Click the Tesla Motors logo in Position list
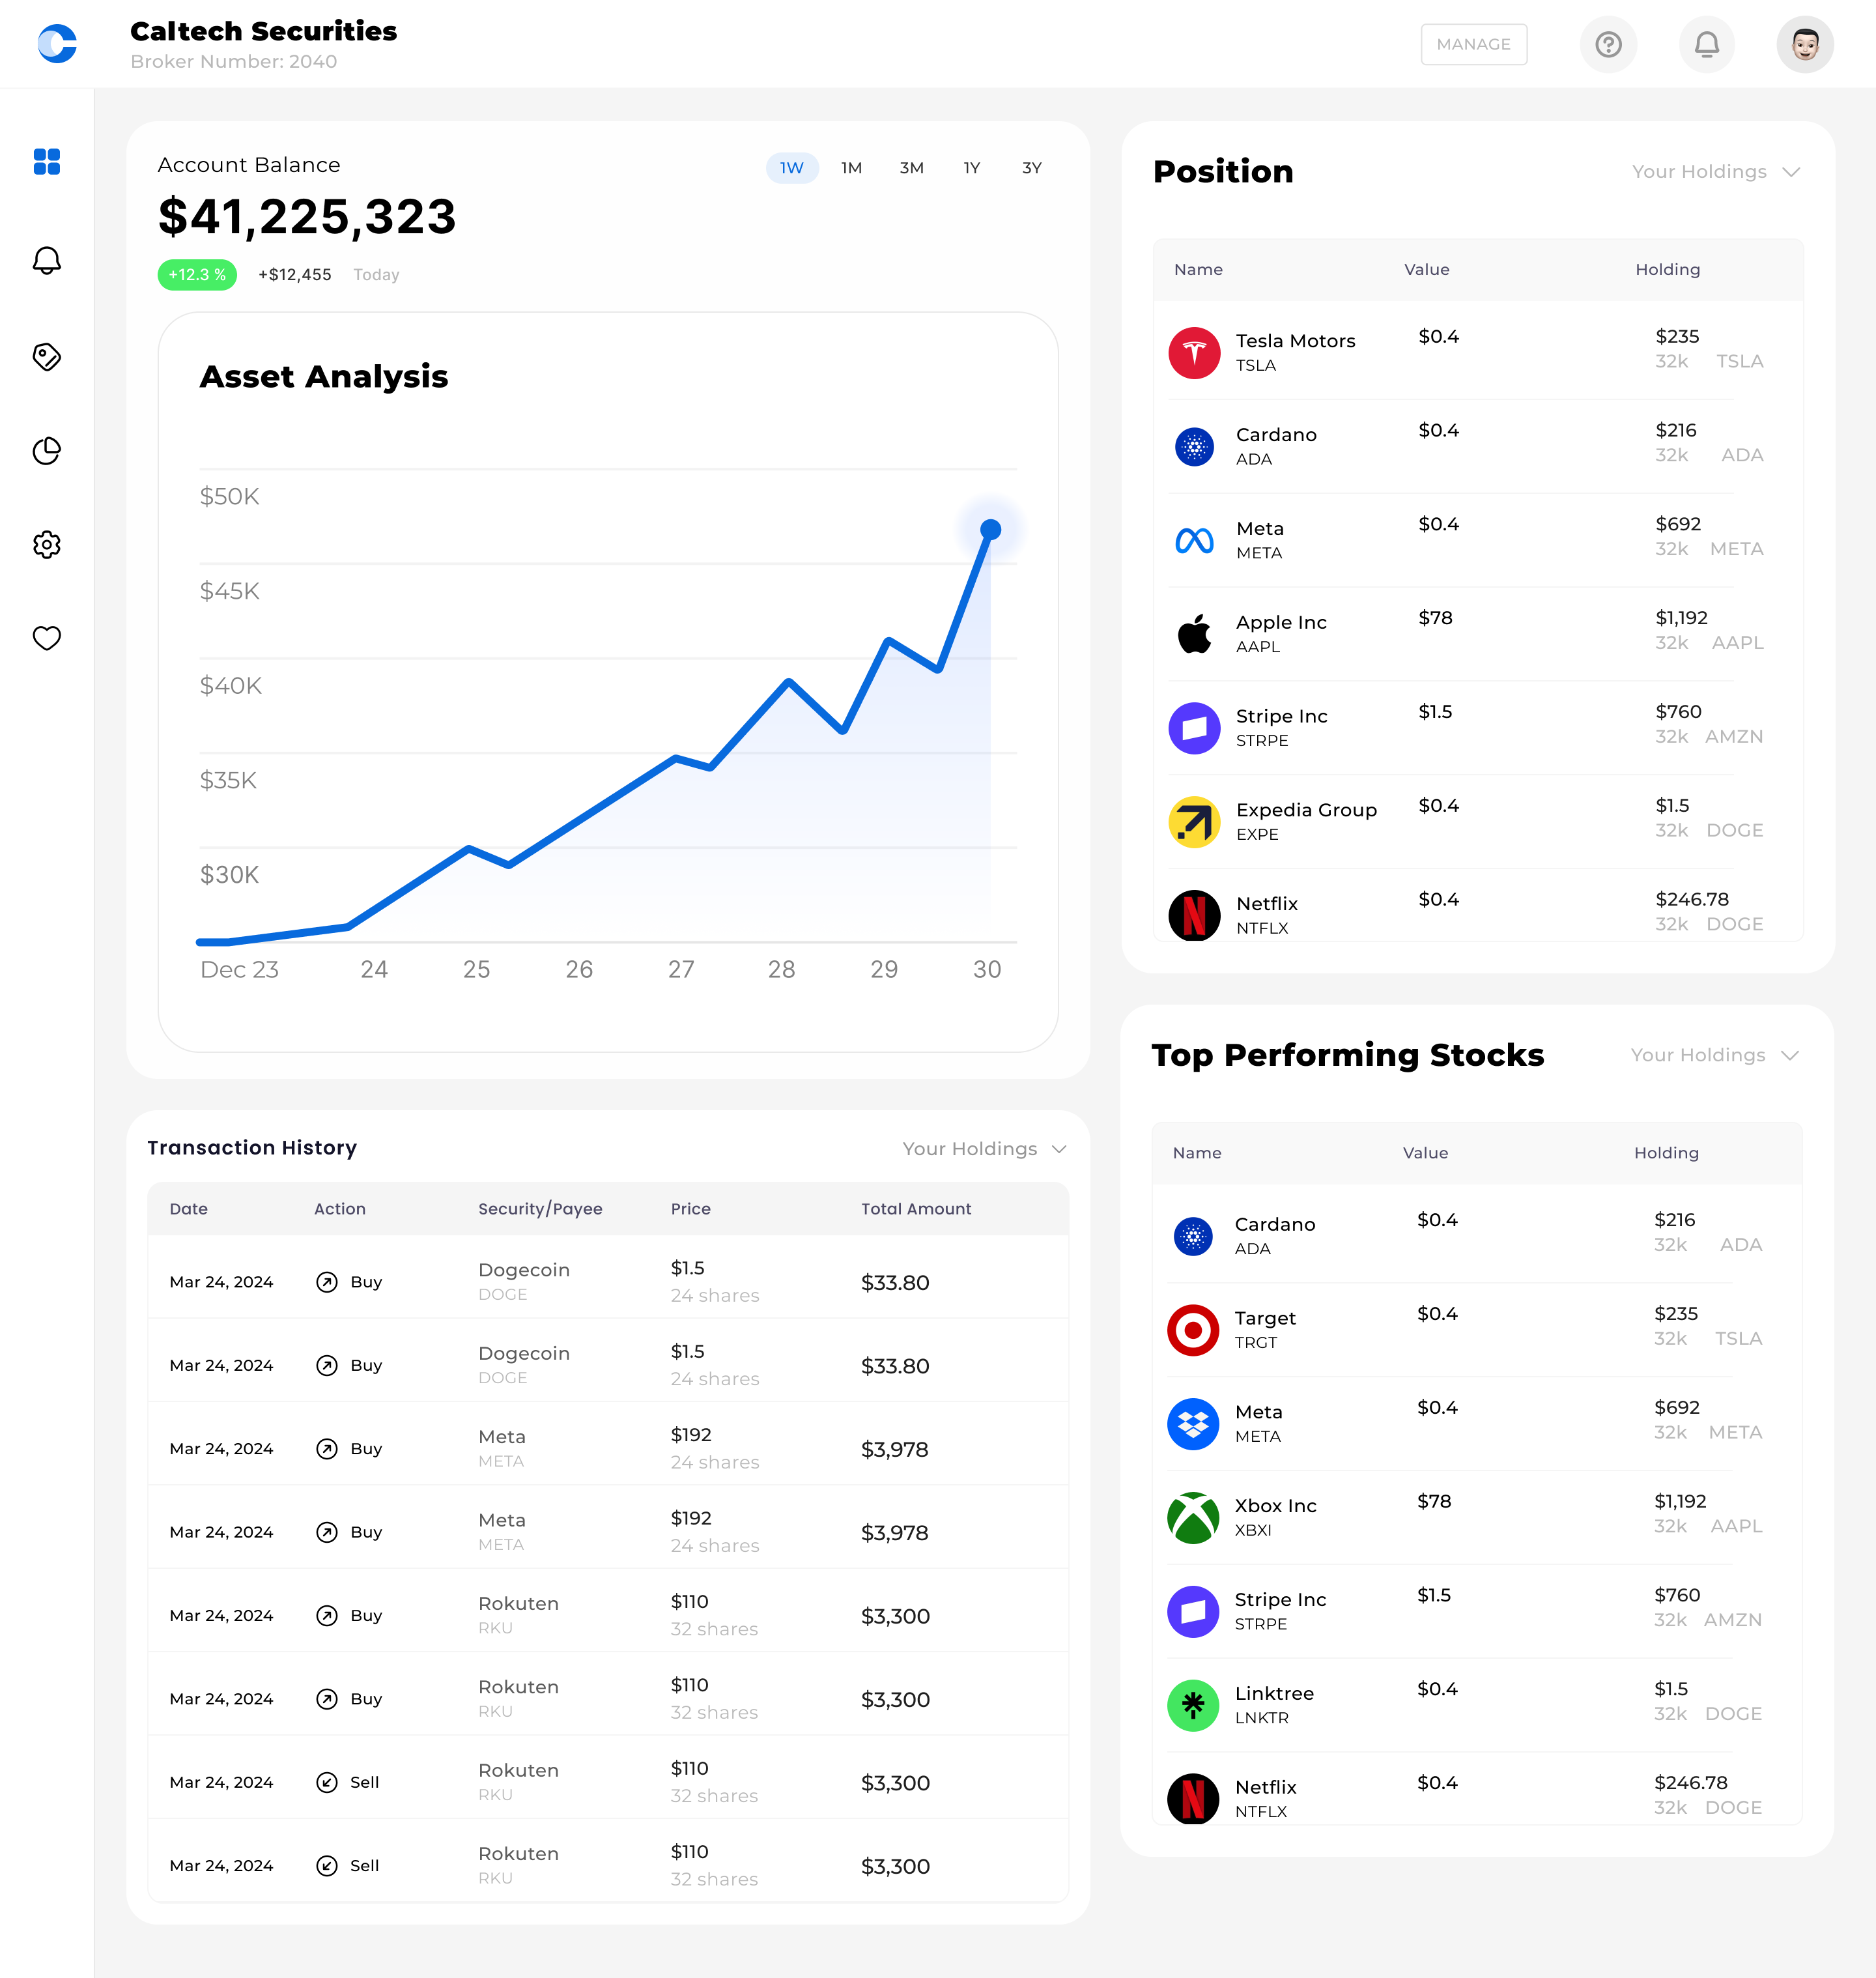Screen dimensions: 1876x1978 tap(1194, 352)
